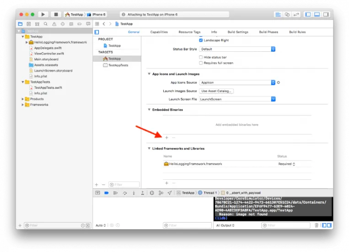This screenshot has width=349, height=252.
Task: Open the Breakpoint navigator icon
Action: [x=80, y=24]
